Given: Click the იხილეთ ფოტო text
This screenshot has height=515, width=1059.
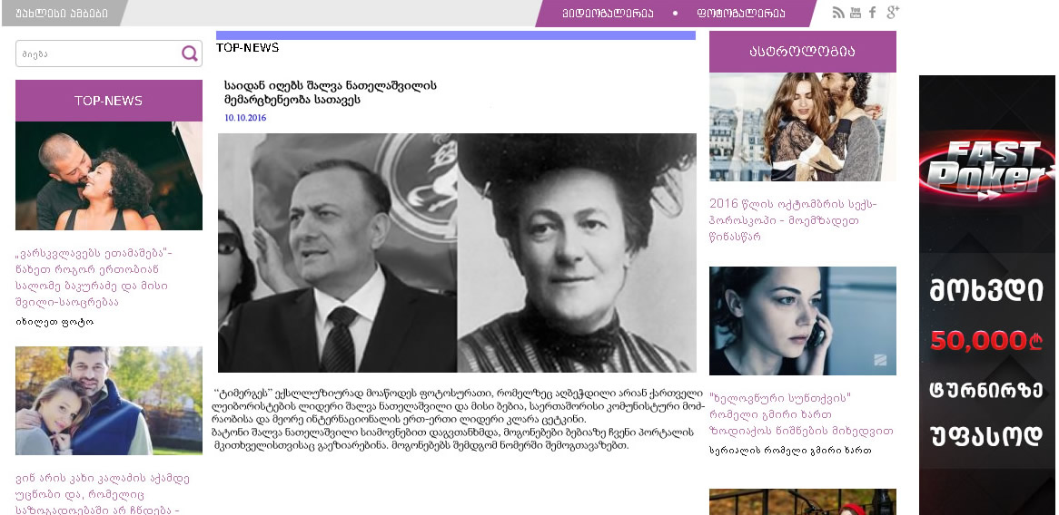Looking at the screenshot, I should [54, 322].
